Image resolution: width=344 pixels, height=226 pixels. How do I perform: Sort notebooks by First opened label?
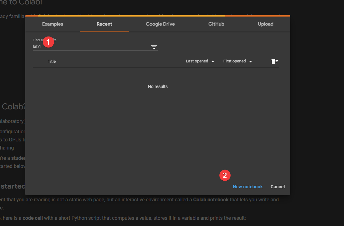(x=234, y=61)
